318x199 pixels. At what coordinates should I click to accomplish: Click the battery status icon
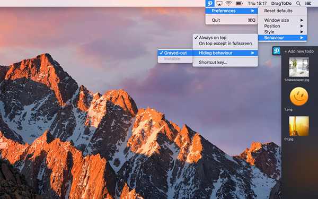pos(240,4)
